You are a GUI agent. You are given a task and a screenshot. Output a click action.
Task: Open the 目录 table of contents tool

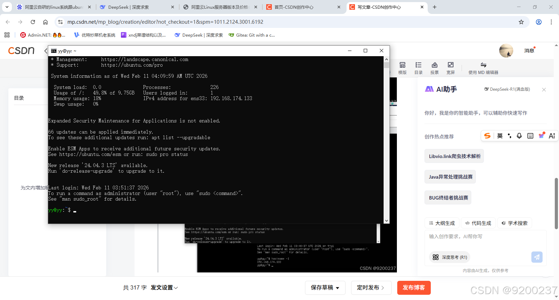[x=419, y=68]
